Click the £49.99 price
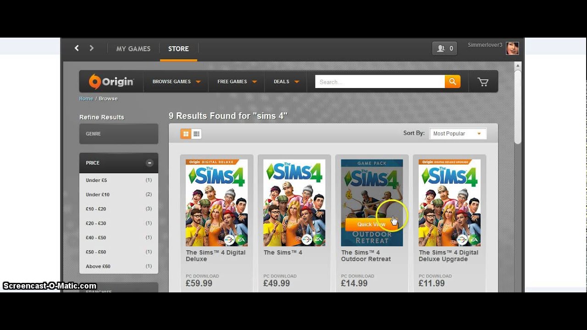Image resolution: width=587 pixels, height=330 pixels. click(277, 283)
